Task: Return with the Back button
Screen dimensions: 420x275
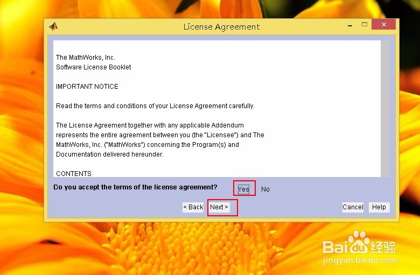Action: tap(193, 207)
